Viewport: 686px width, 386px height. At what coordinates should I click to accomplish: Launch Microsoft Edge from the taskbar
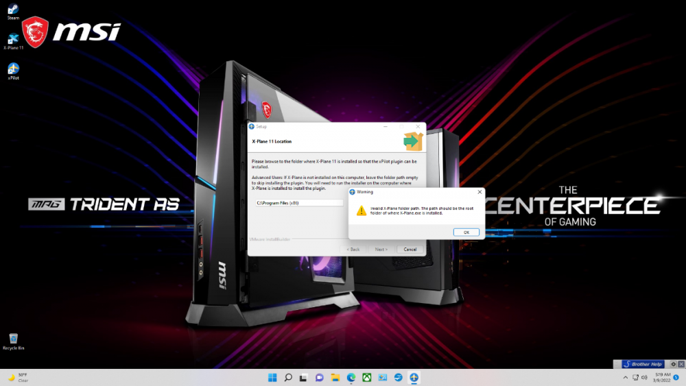[351, 377]
